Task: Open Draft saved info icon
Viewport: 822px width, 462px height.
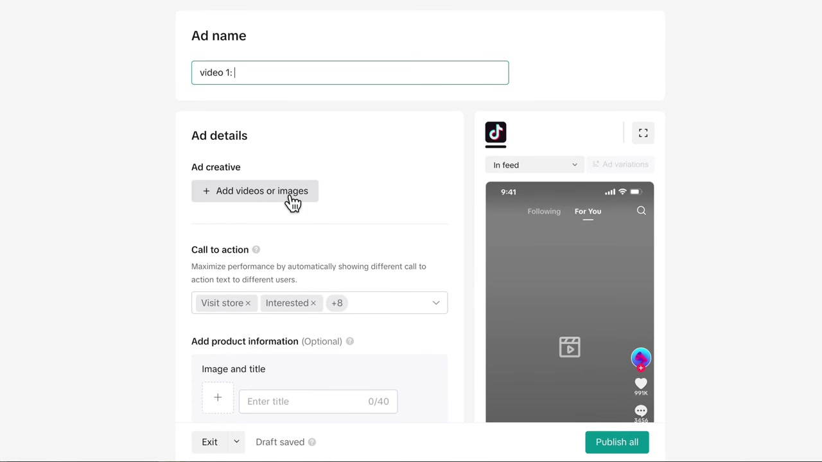Action: (312, 442)
